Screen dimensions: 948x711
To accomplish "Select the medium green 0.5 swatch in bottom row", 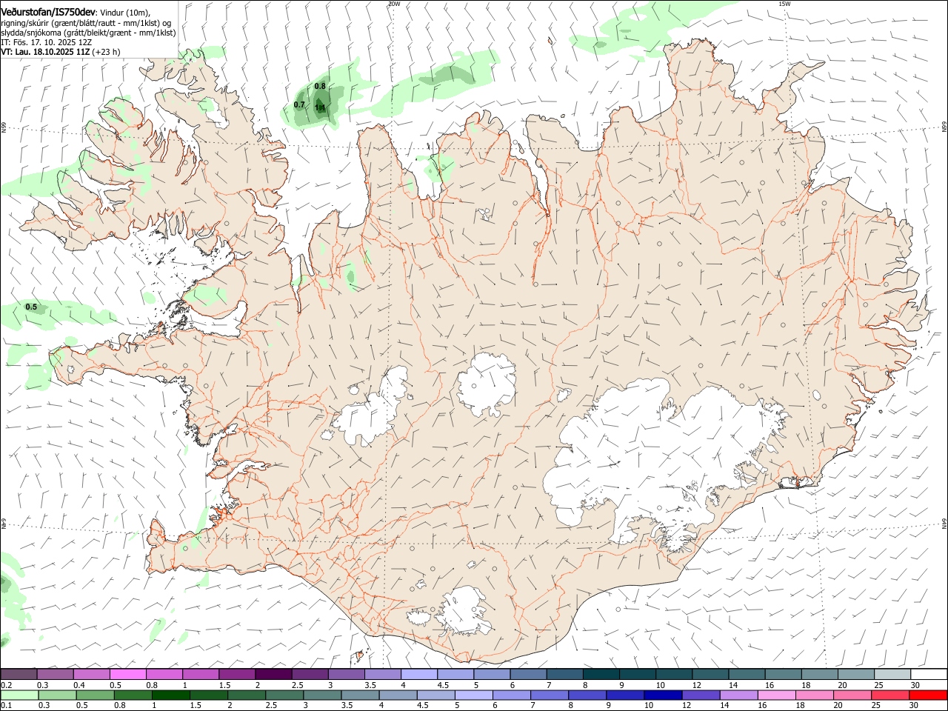I will [x=95, y=695].
